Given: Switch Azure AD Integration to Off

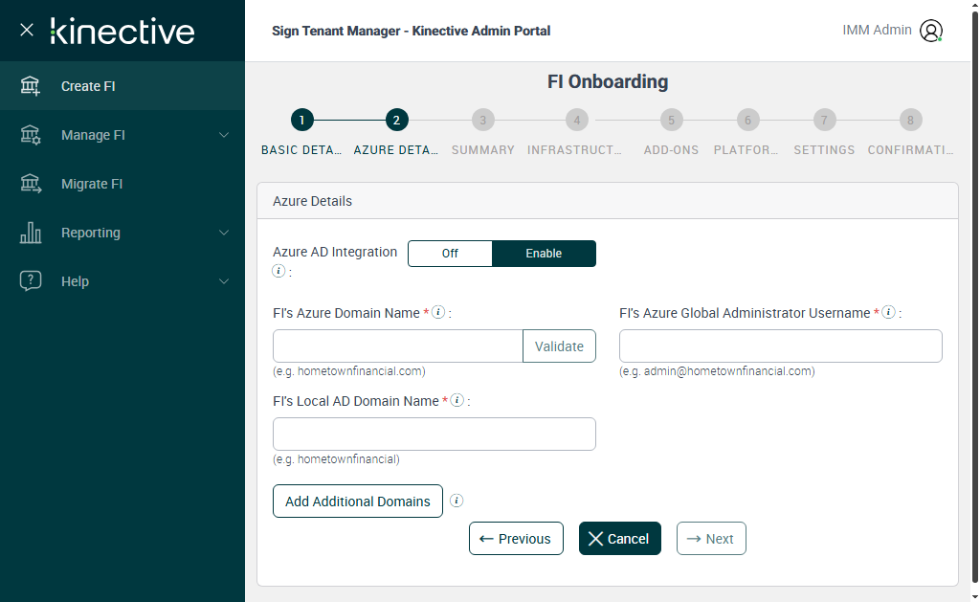Looking at the screenshot, I should point(450,254).
